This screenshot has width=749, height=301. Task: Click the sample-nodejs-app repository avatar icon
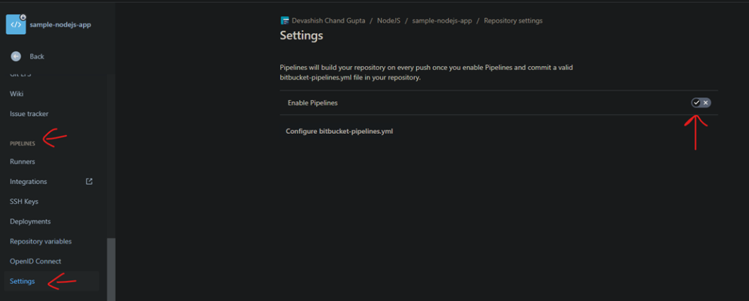(x=16, y=24)
